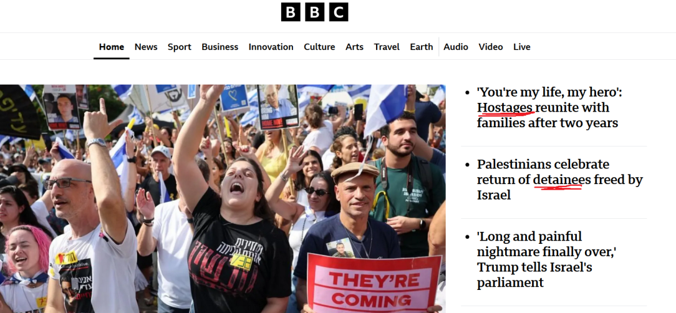Open the Innovation section
The width and height of the screenshot is (676, 313).
271,47
